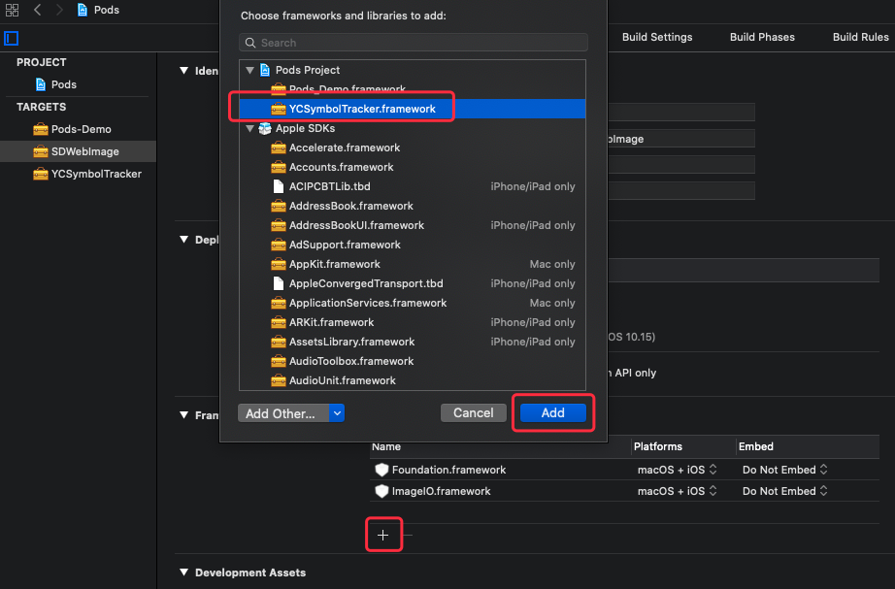Click the ACIPCBTLib.tbd file icon
The height and width of the screenshot is (589, 895).
coord(279,186)
